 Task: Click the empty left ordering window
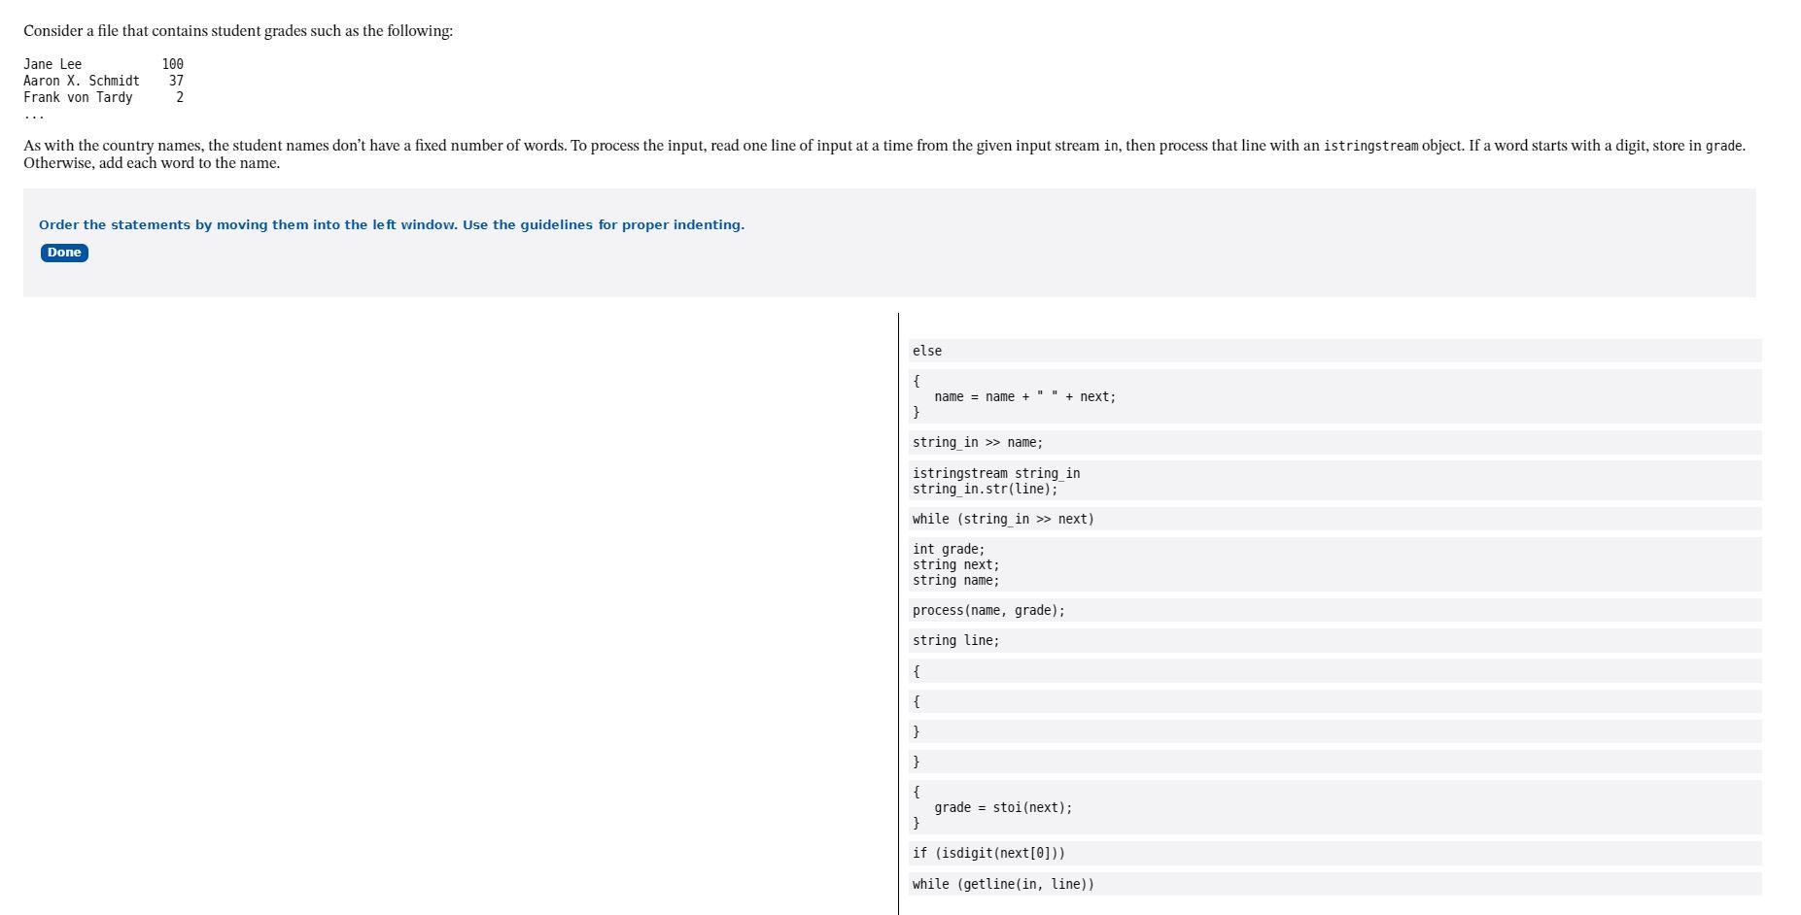pyautogui.click(x=447, y=612)
